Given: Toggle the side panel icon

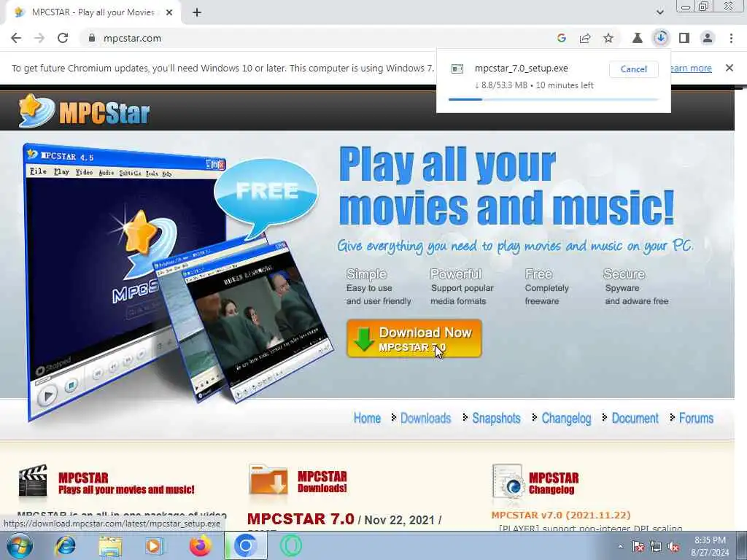Looking at the screenshot, I should coord(684,38).
